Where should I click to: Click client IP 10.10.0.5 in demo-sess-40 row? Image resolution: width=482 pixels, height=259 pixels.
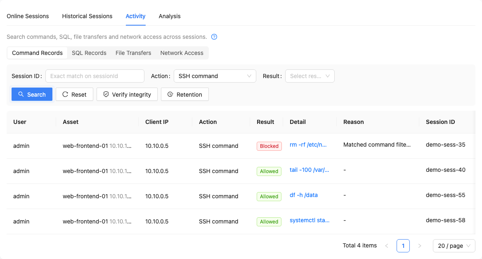pyautogui.click(x=157, y=171)
